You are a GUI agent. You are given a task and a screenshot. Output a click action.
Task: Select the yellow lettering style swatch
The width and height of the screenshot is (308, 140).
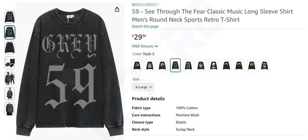(x=252, y=65)
